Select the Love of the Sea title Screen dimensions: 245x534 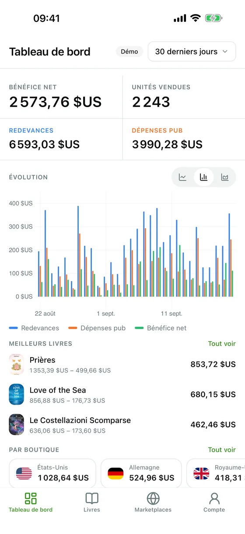click(x=58, y=390)
